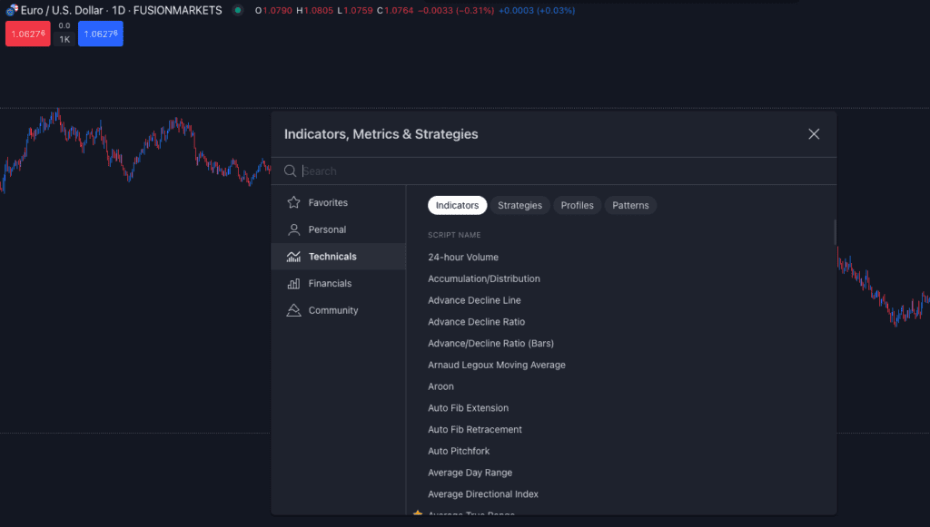Click the Euro/U.S. Dollar symbol flag icon
The height and width of the screenshot is (527, 930).
[x=12, y=10]
